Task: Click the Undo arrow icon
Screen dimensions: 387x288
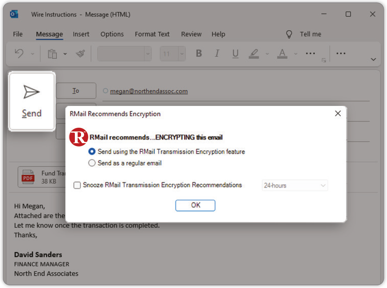Action: tap(19, 54)
